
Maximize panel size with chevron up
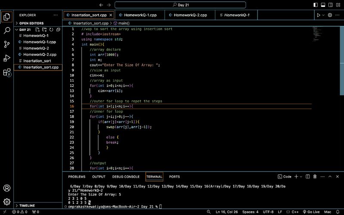click(x=330, y=177)
